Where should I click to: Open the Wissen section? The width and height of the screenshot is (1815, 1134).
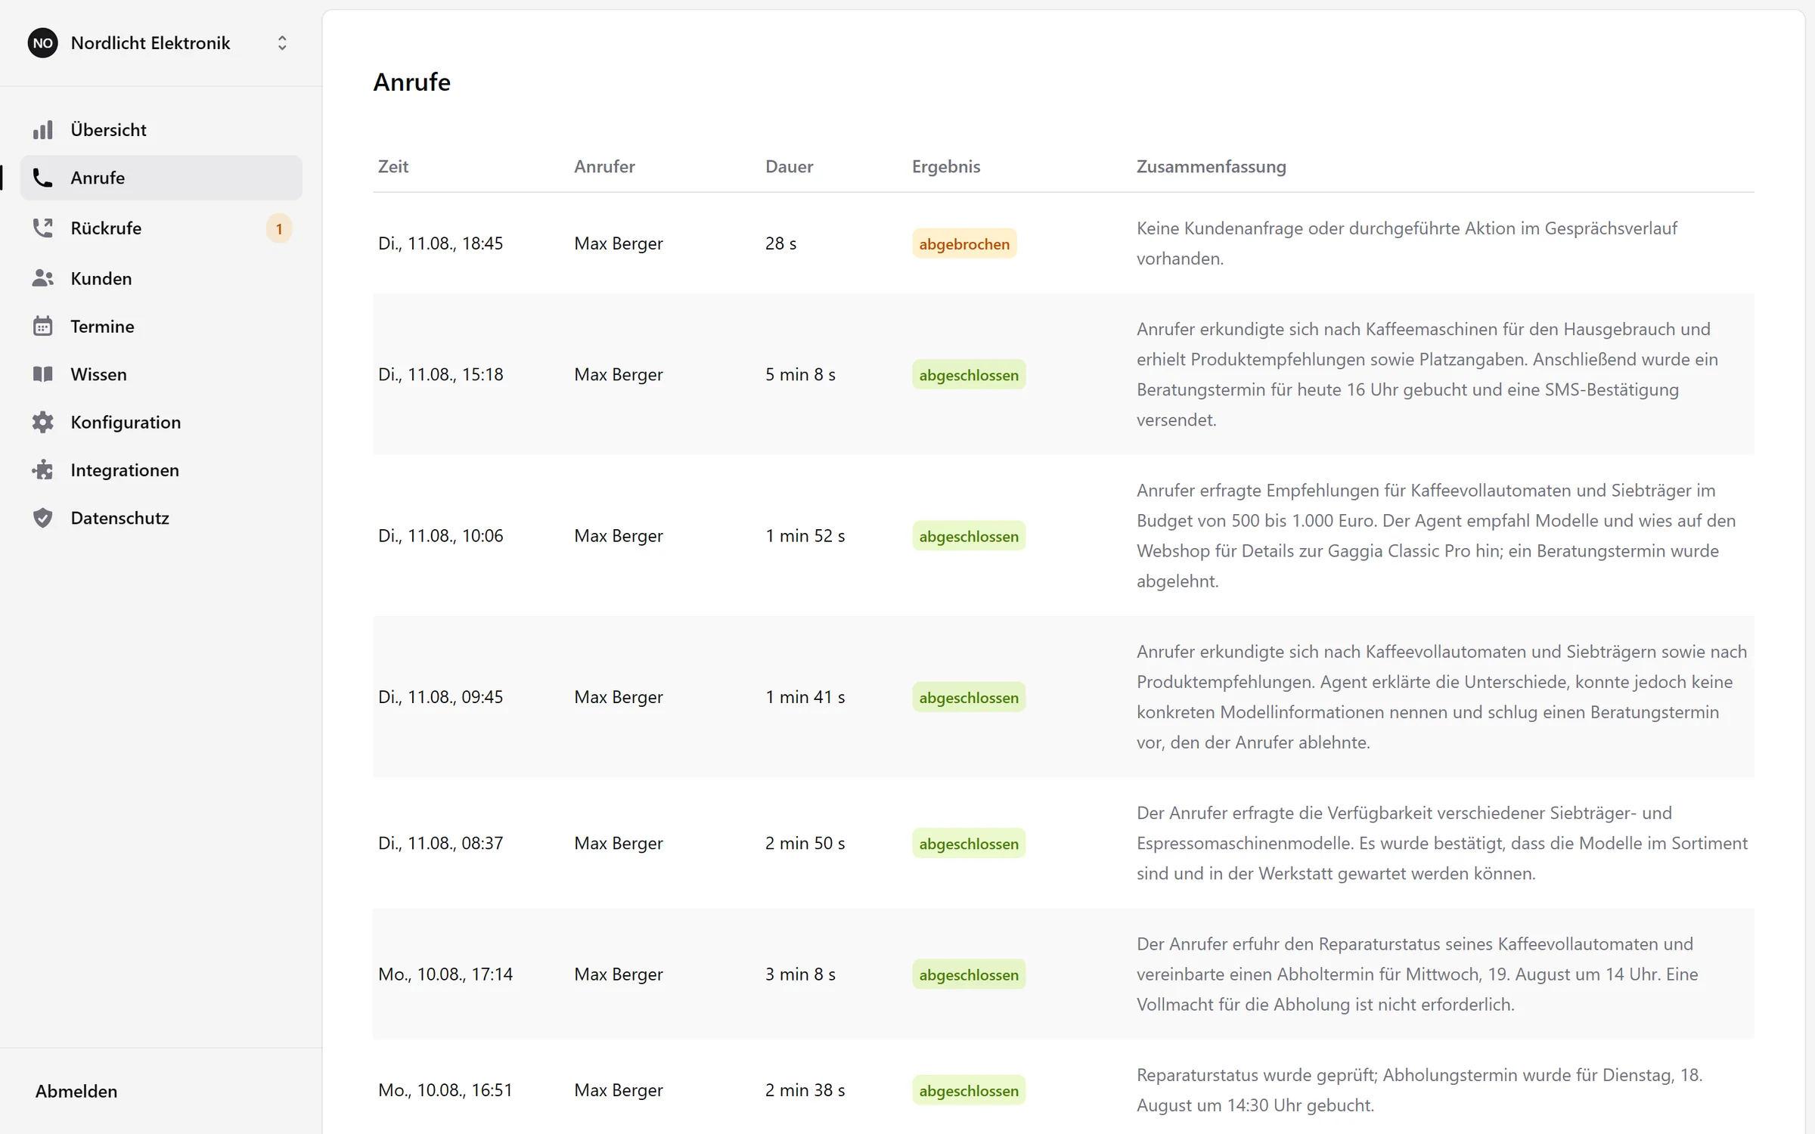click(x=161, y=374)
